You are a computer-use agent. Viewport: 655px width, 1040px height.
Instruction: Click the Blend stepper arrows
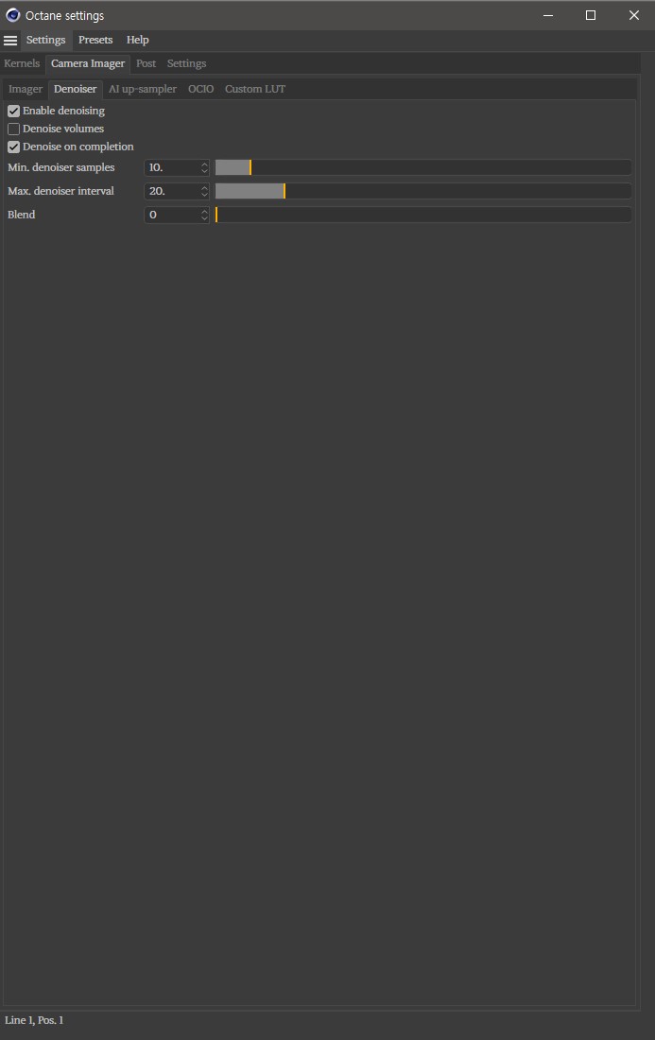tap(204, 215)
